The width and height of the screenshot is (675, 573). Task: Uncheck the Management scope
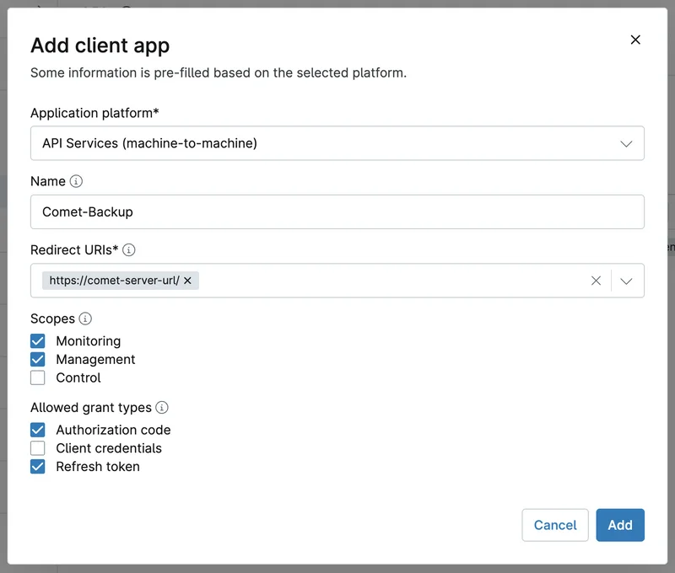point(37,359)
